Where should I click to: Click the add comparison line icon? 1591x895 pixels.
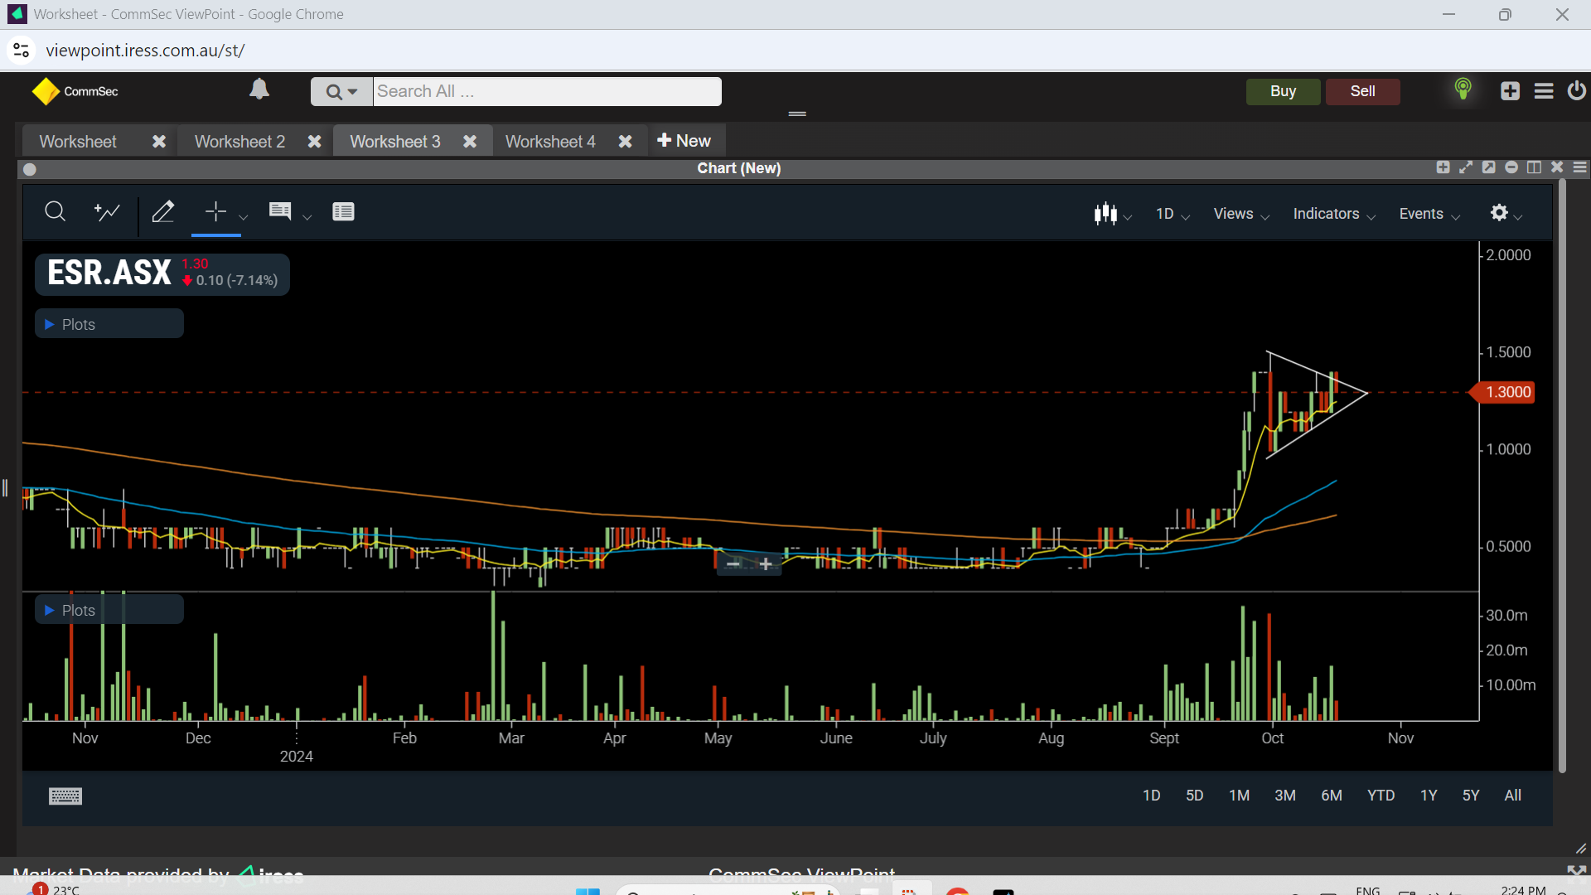[107, 212]
